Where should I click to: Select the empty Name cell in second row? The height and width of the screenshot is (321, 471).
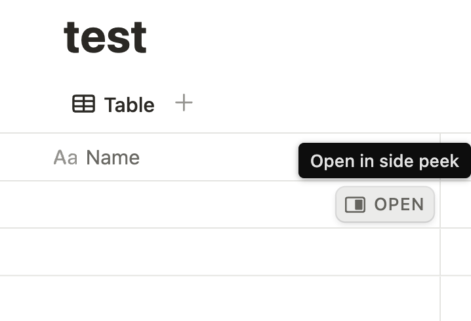[197, 252]
